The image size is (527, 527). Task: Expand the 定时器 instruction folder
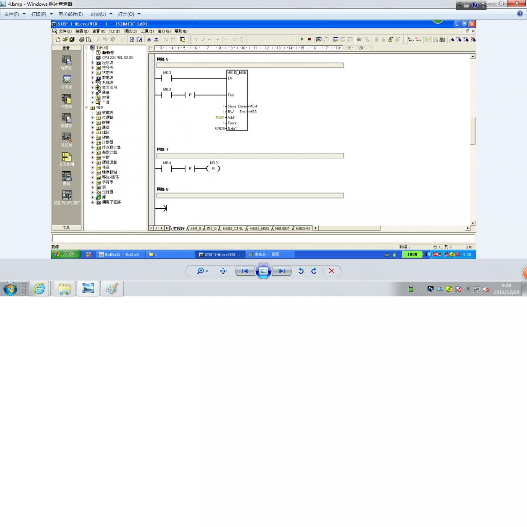coord(92,192)
